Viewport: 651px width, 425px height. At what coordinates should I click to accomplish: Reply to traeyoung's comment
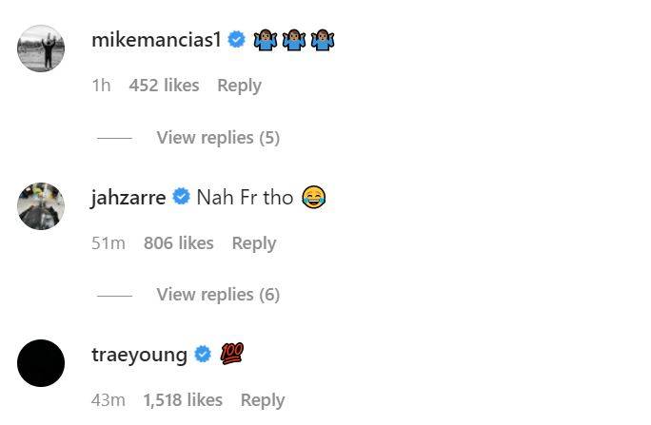263,400
